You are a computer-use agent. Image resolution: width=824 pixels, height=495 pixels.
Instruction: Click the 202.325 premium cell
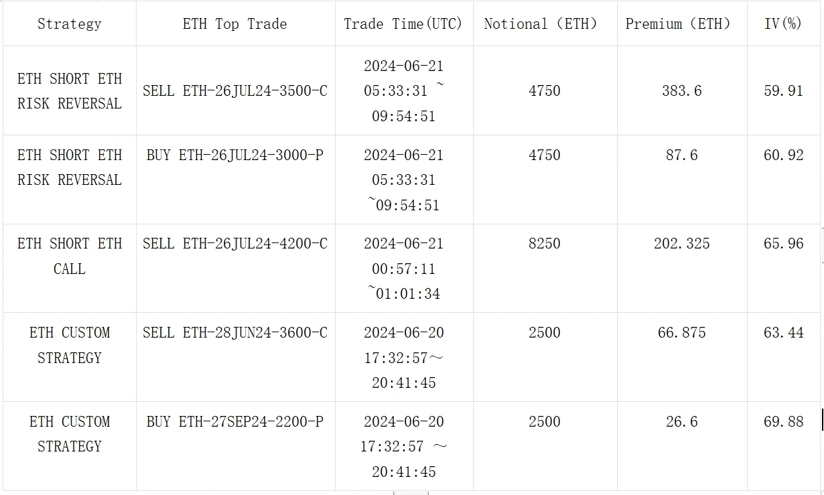(x=682, y=244)
